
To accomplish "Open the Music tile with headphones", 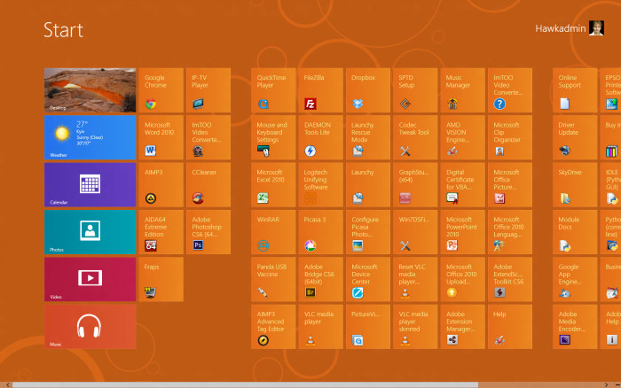I will tap(90, 327).
